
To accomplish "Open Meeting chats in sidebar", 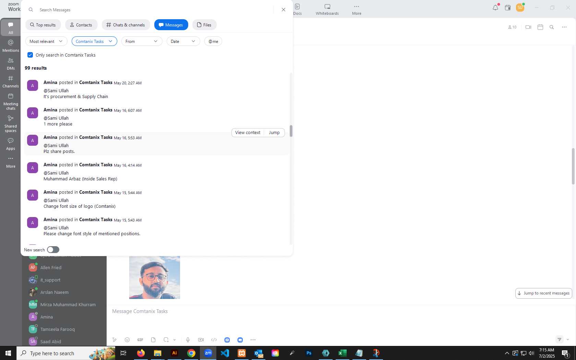I will click(x=11, y=101).
